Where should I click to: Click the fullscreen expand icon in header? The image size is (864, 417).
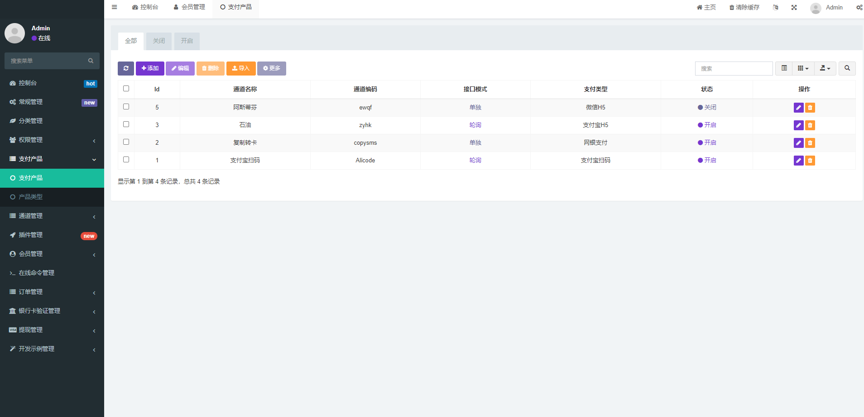(x=794, y=7)
